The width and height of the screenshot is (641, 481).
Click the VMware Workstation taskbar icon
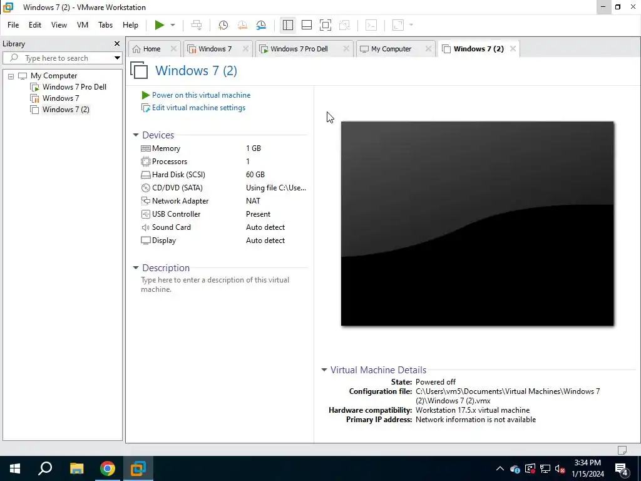[138, 468]
